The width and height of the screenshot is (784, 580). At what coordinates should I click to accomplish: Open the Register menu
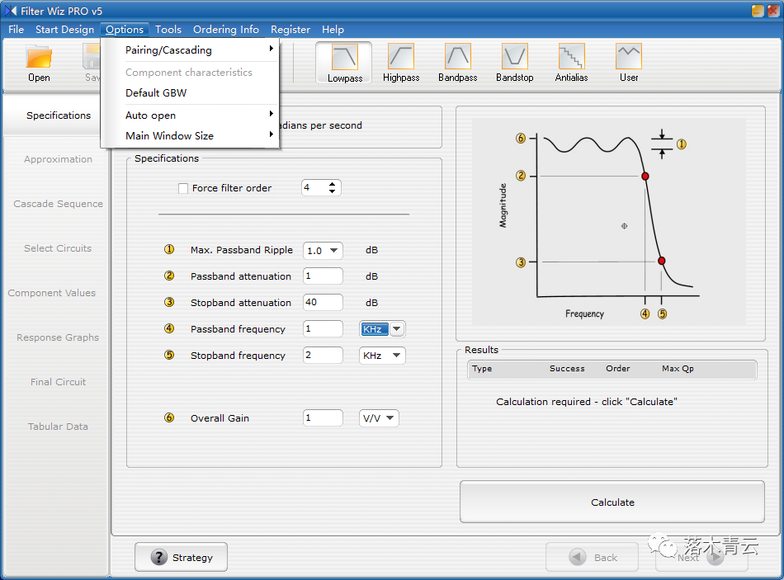tap(290, 30)
